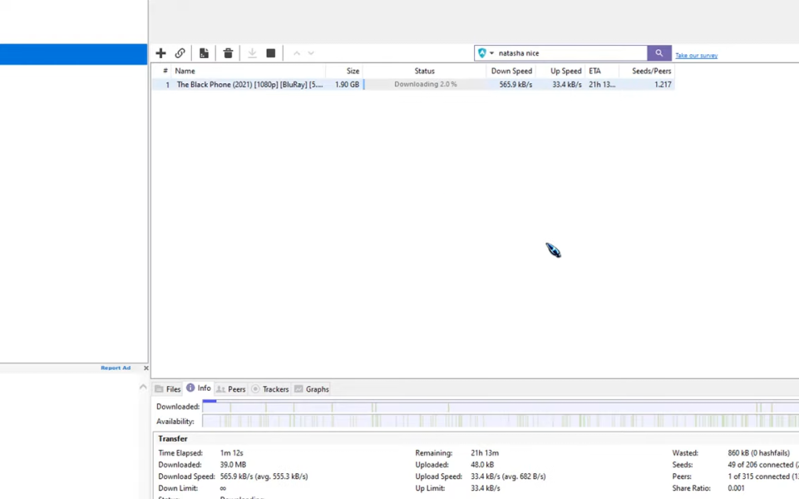Screen dimensions: 799x499
Task: Switch to the Graphs tab
Action: tap(312, 389)
